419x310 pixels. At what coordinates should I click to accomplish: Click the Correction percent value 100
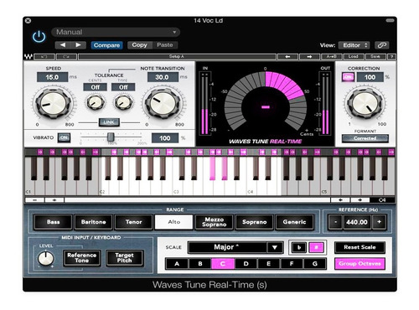click(x=370, y=77)
